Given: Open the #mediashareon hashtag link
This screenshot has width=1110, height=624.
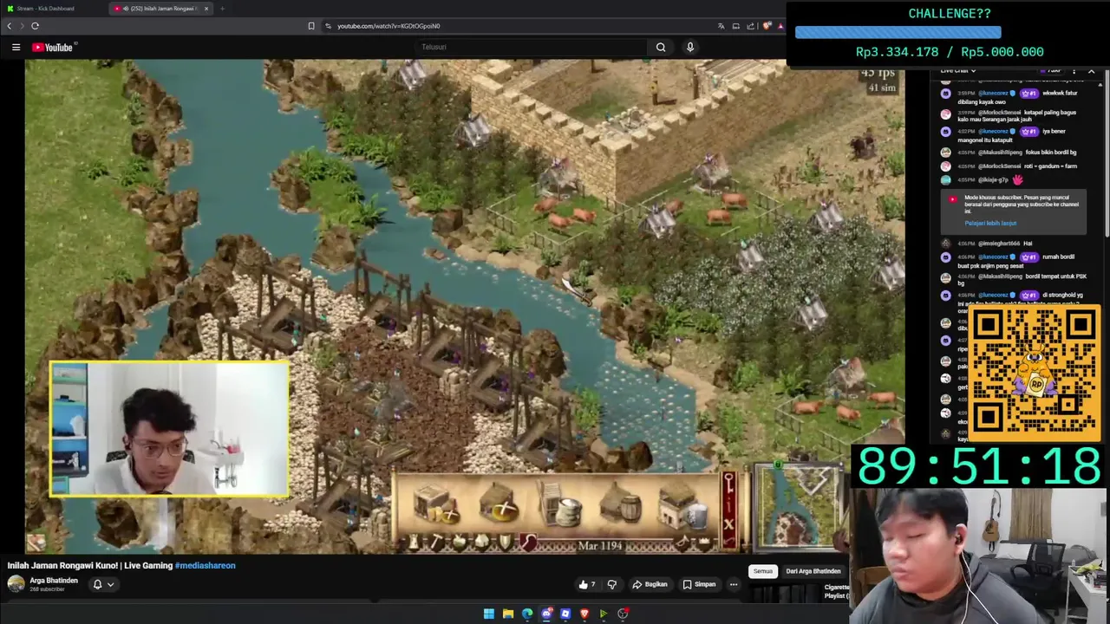Looking at the screenshot, I should [x=205, y=565].
